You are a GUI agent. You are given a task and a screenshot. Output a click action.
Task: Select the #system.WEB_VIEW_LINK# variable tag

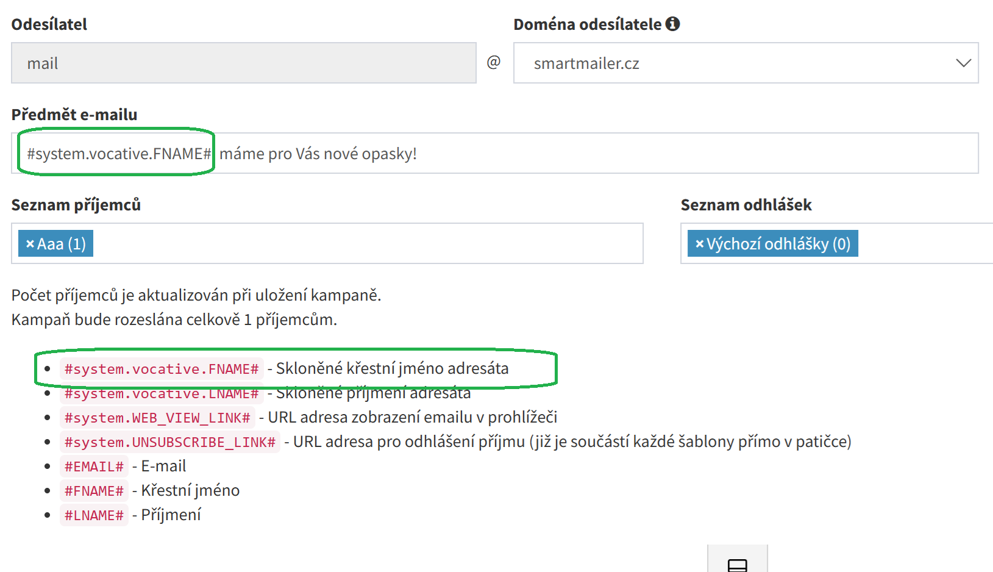point(157,418)
